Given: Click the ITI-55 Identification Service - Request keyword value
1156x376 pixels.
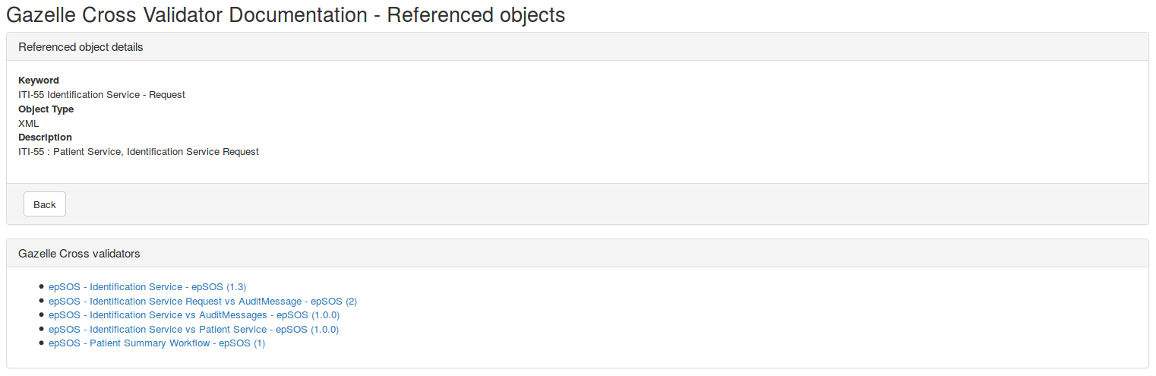Looking at the screenshot, I should (x=102, y=95).
